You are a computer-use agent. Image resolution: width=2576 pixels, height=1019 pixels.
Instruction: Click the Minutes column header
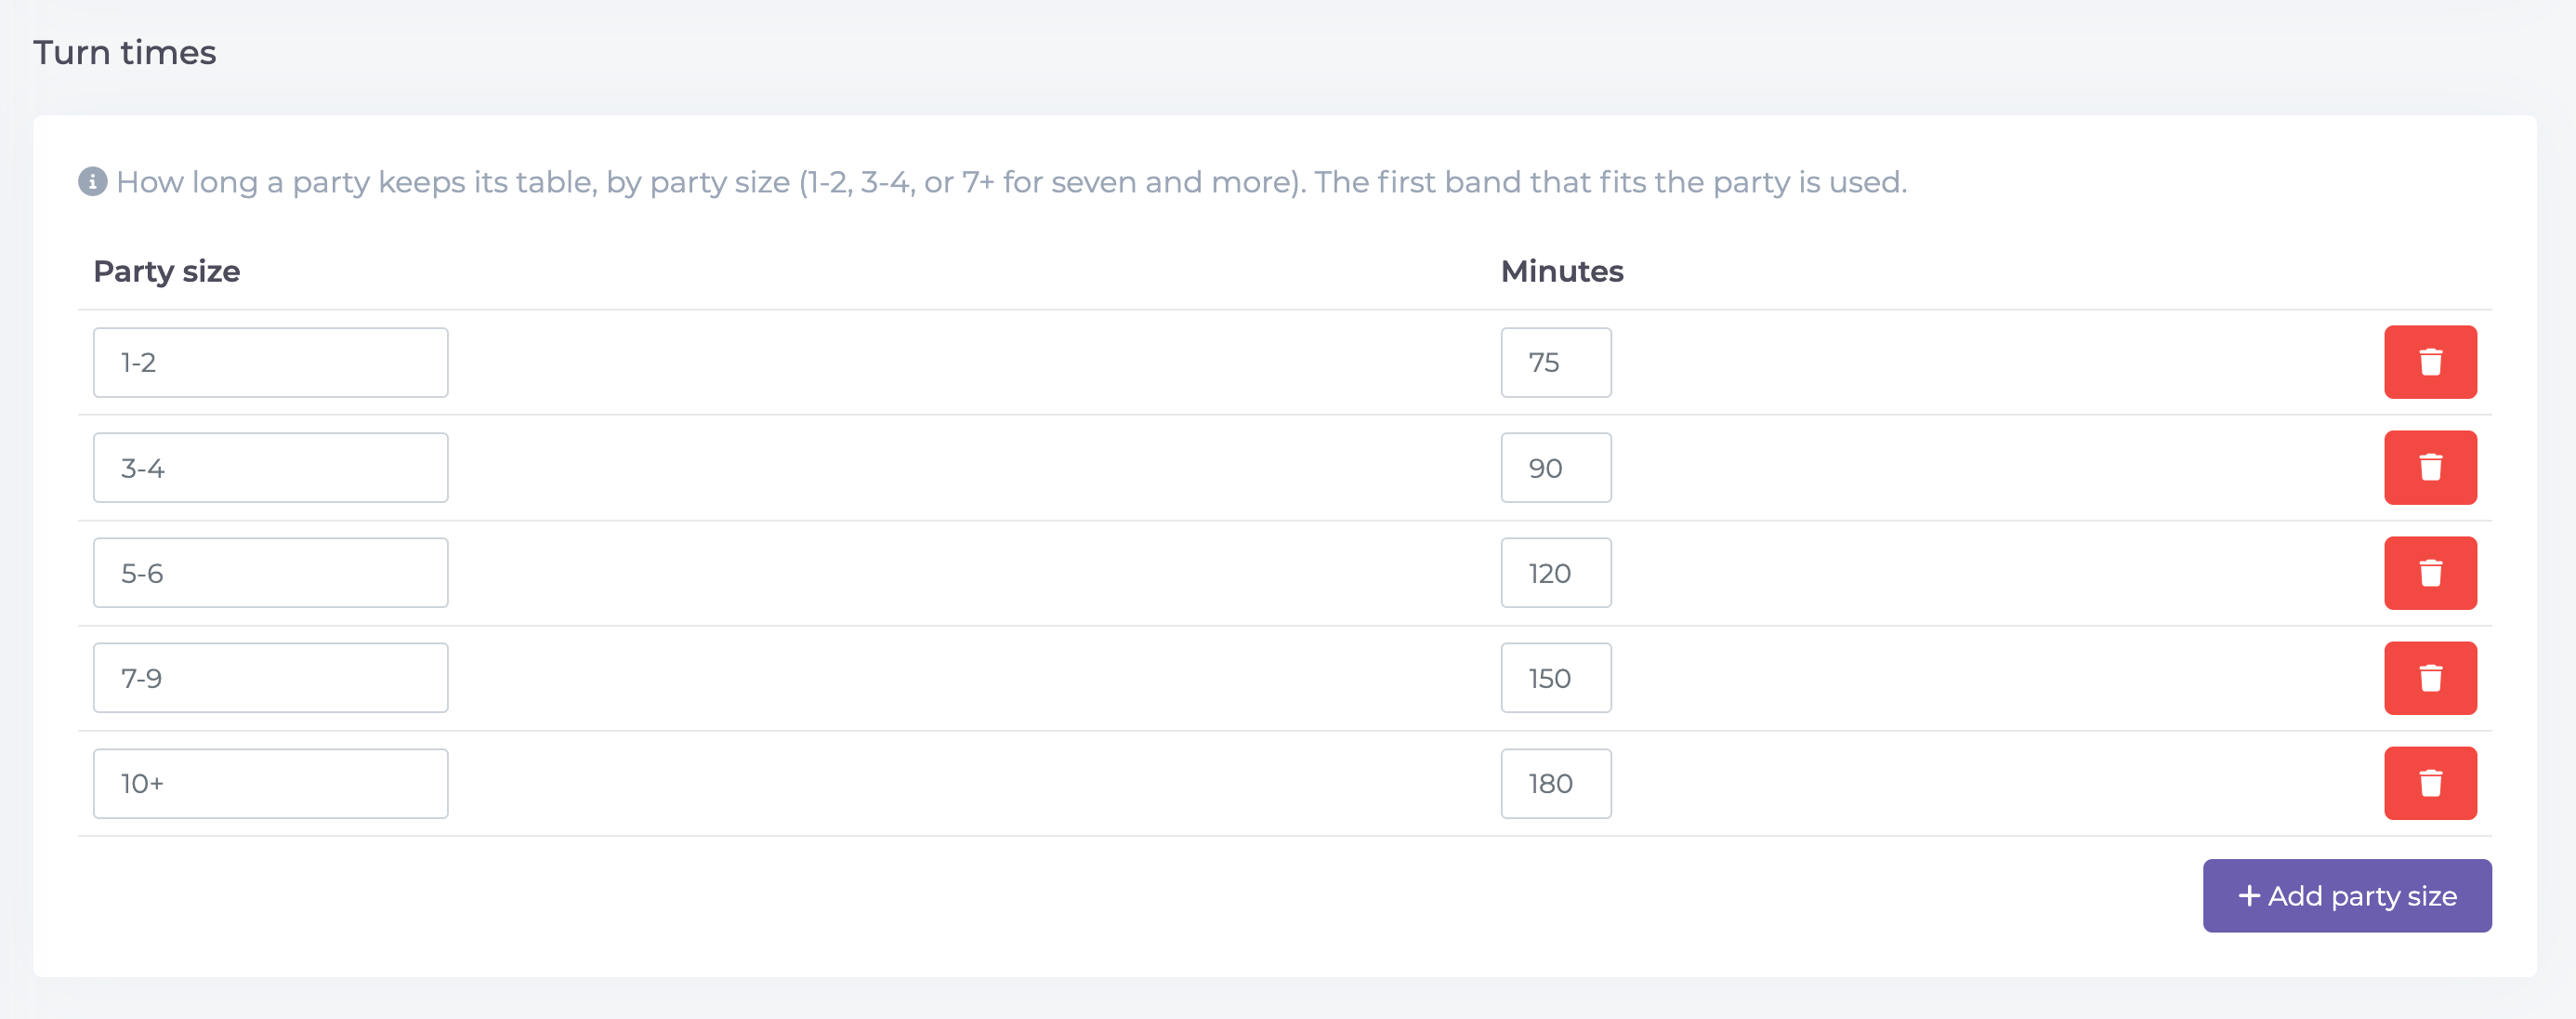[x=1562, y=271]
